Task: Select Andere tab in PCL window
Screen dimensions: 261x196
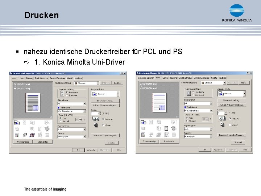Action: (x=79, y=78)
